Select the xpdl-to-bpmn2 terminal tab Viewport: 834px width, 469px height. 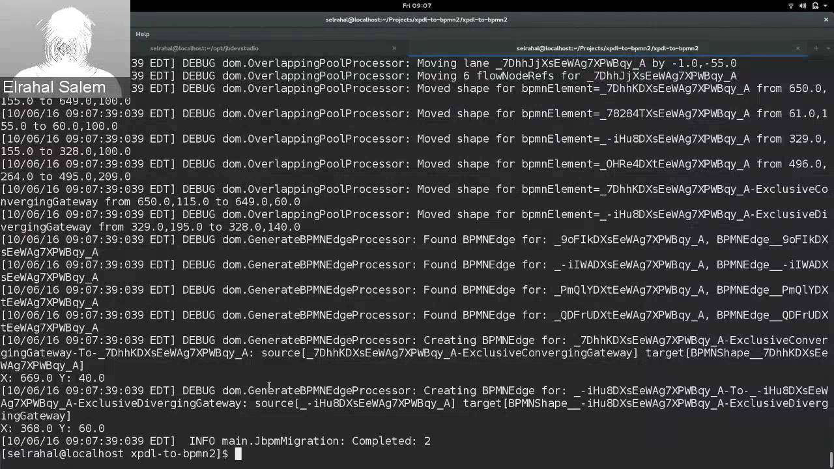tap(607, 48)
